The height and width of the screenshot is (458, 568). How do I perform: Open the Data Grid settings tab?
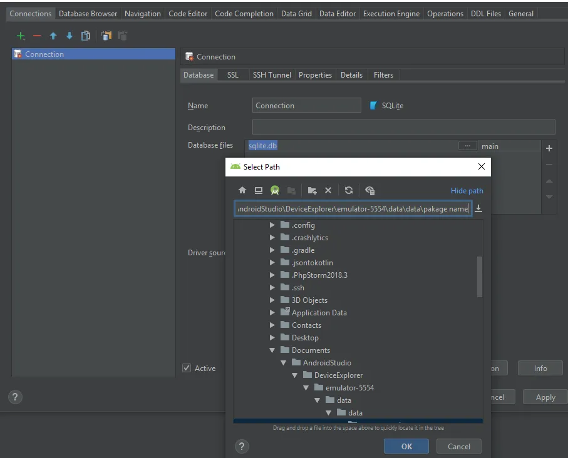click(x=296, y=14)
